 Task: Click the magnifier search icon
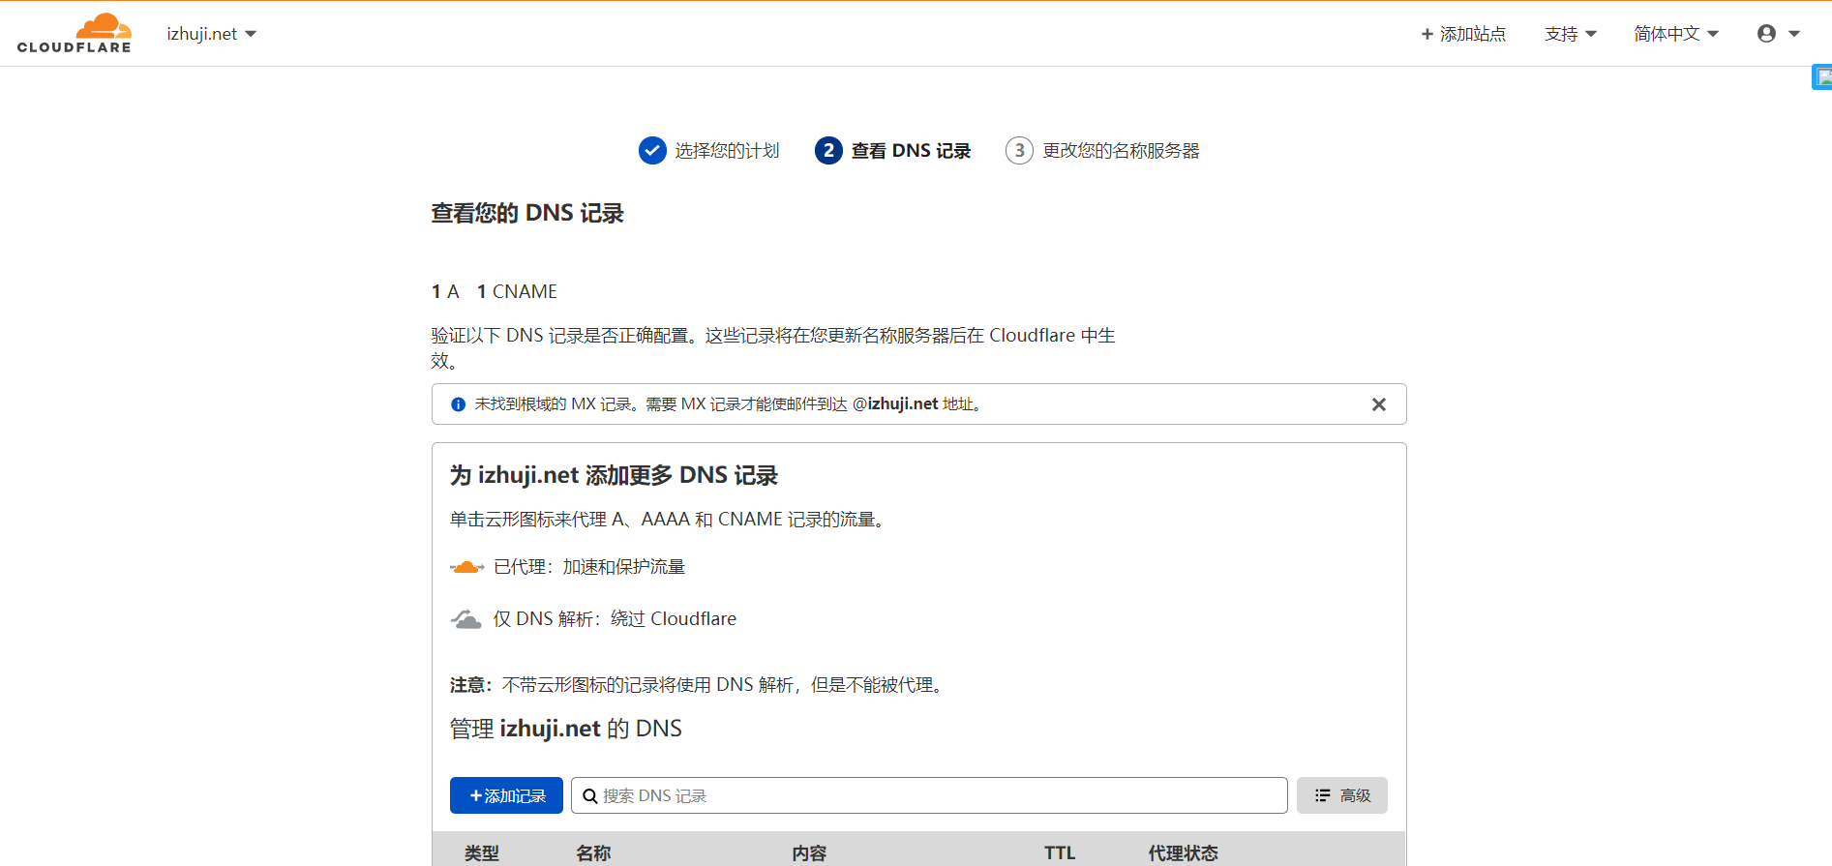[x=589, y=796]
